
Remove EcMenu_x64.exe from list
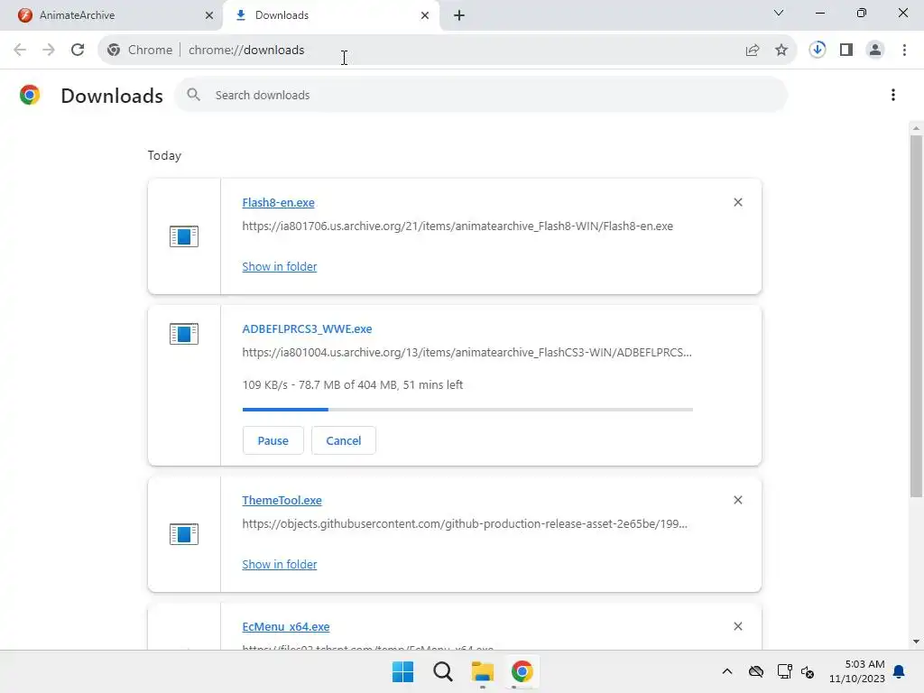(x=738, y=626)
